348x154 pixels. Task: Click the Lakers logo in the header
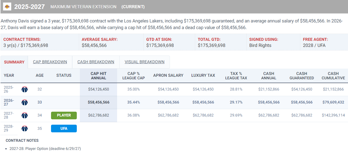7,6
